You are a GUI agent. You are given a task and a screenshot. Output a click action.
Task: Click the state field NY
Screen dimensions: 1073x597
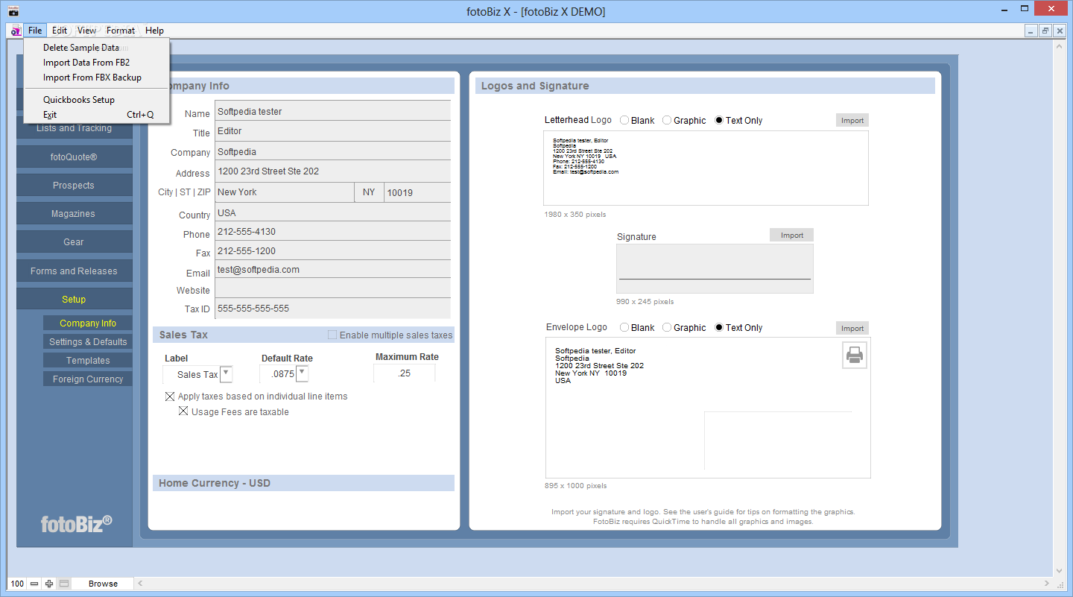coord(370,192)
